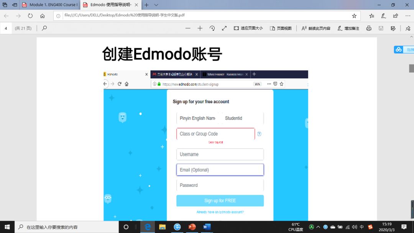The image size is (414, 233).
Task: Open 页面视图 page view options
Action: click(x=281, y=28)
